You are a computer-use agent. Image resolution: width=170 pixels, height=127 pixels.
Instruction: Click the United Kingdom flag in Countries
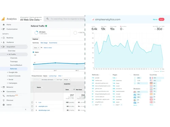pos(151,91)
